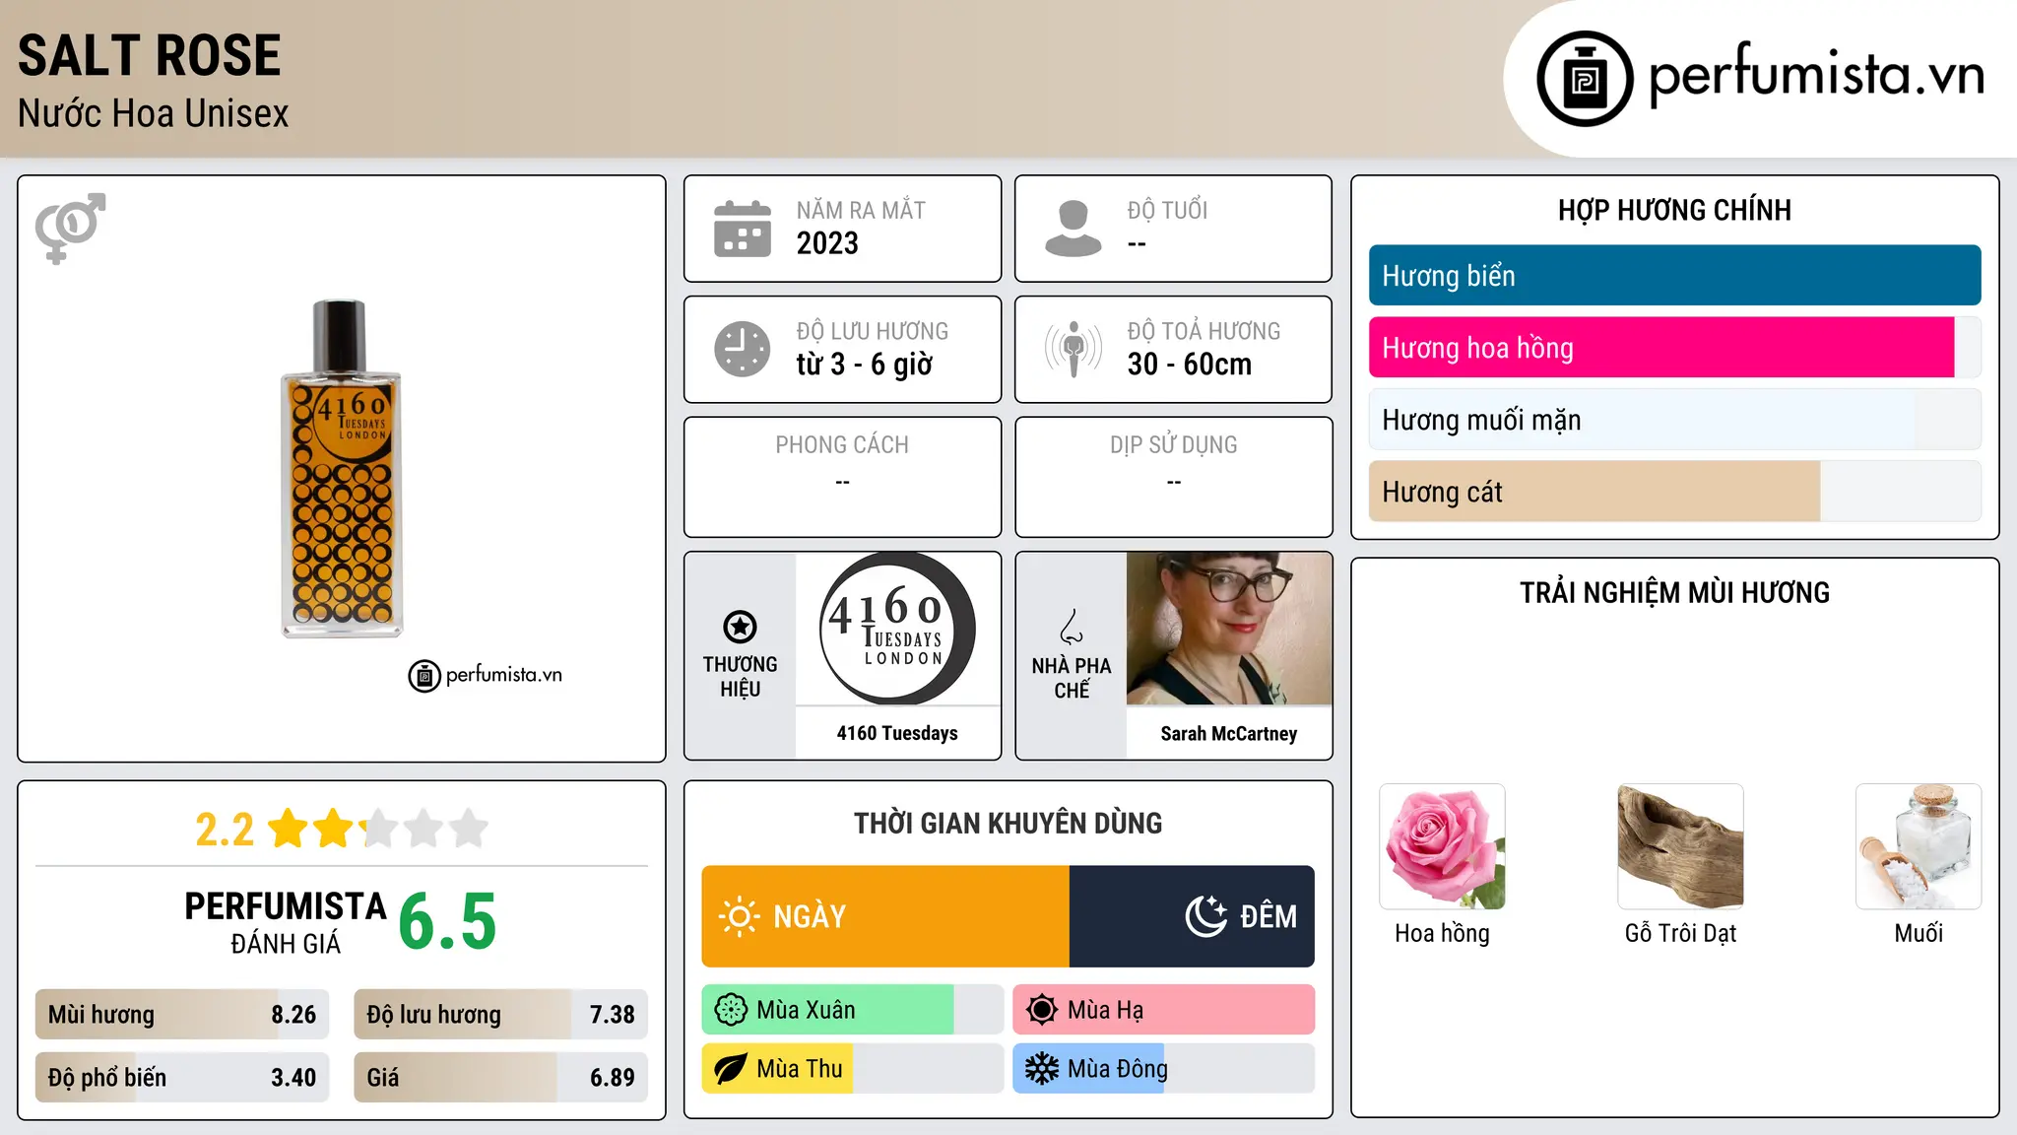Viewport: 2017px width, 1135px height.
Task: Click the Mùi hương score bar
Action: tap(182, 1015)
